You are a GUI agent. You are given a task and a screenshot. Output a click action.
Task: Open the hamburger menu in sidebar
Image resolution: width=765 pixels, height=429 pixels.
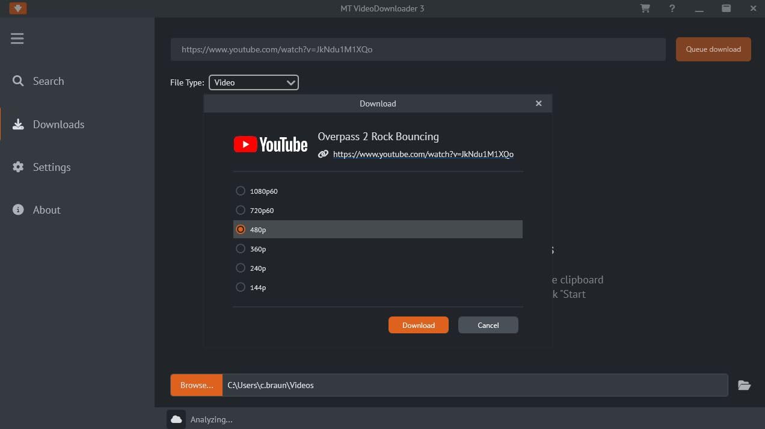[x=17, y=39]
